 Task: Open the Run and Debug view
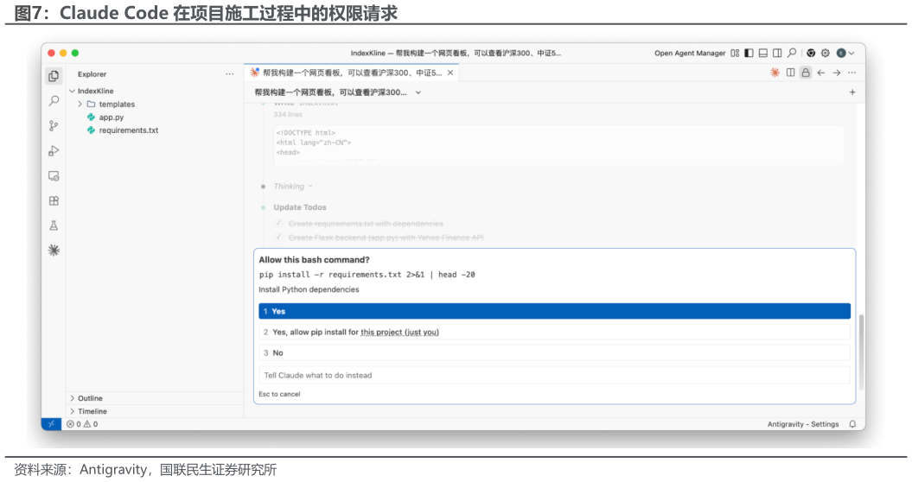[x=54, y=150]
